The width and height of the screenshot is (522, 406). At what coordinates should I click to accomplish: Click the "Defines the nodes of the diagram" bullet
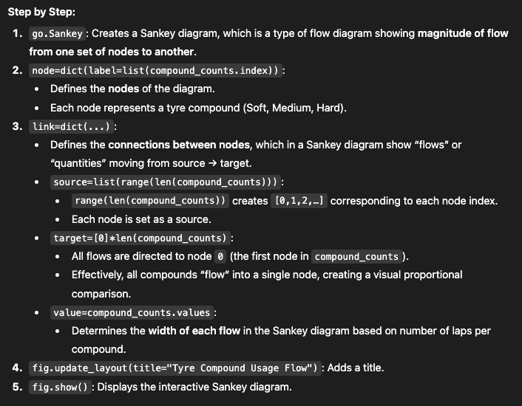(x=132, y=89)
